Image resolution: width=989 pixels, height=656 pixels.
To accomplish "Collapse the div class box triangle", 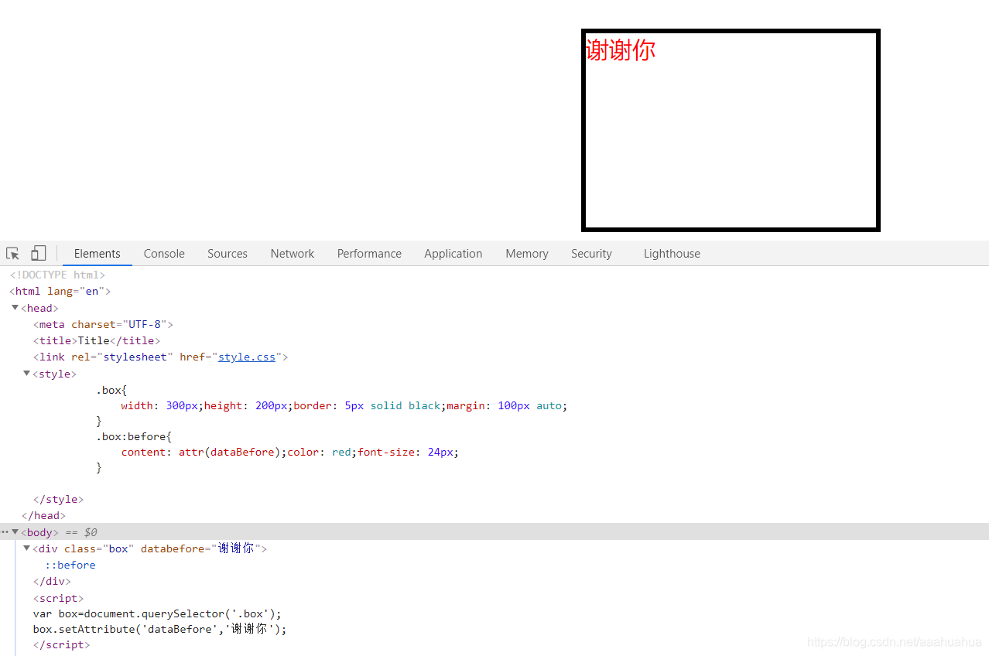I will 26,548.
